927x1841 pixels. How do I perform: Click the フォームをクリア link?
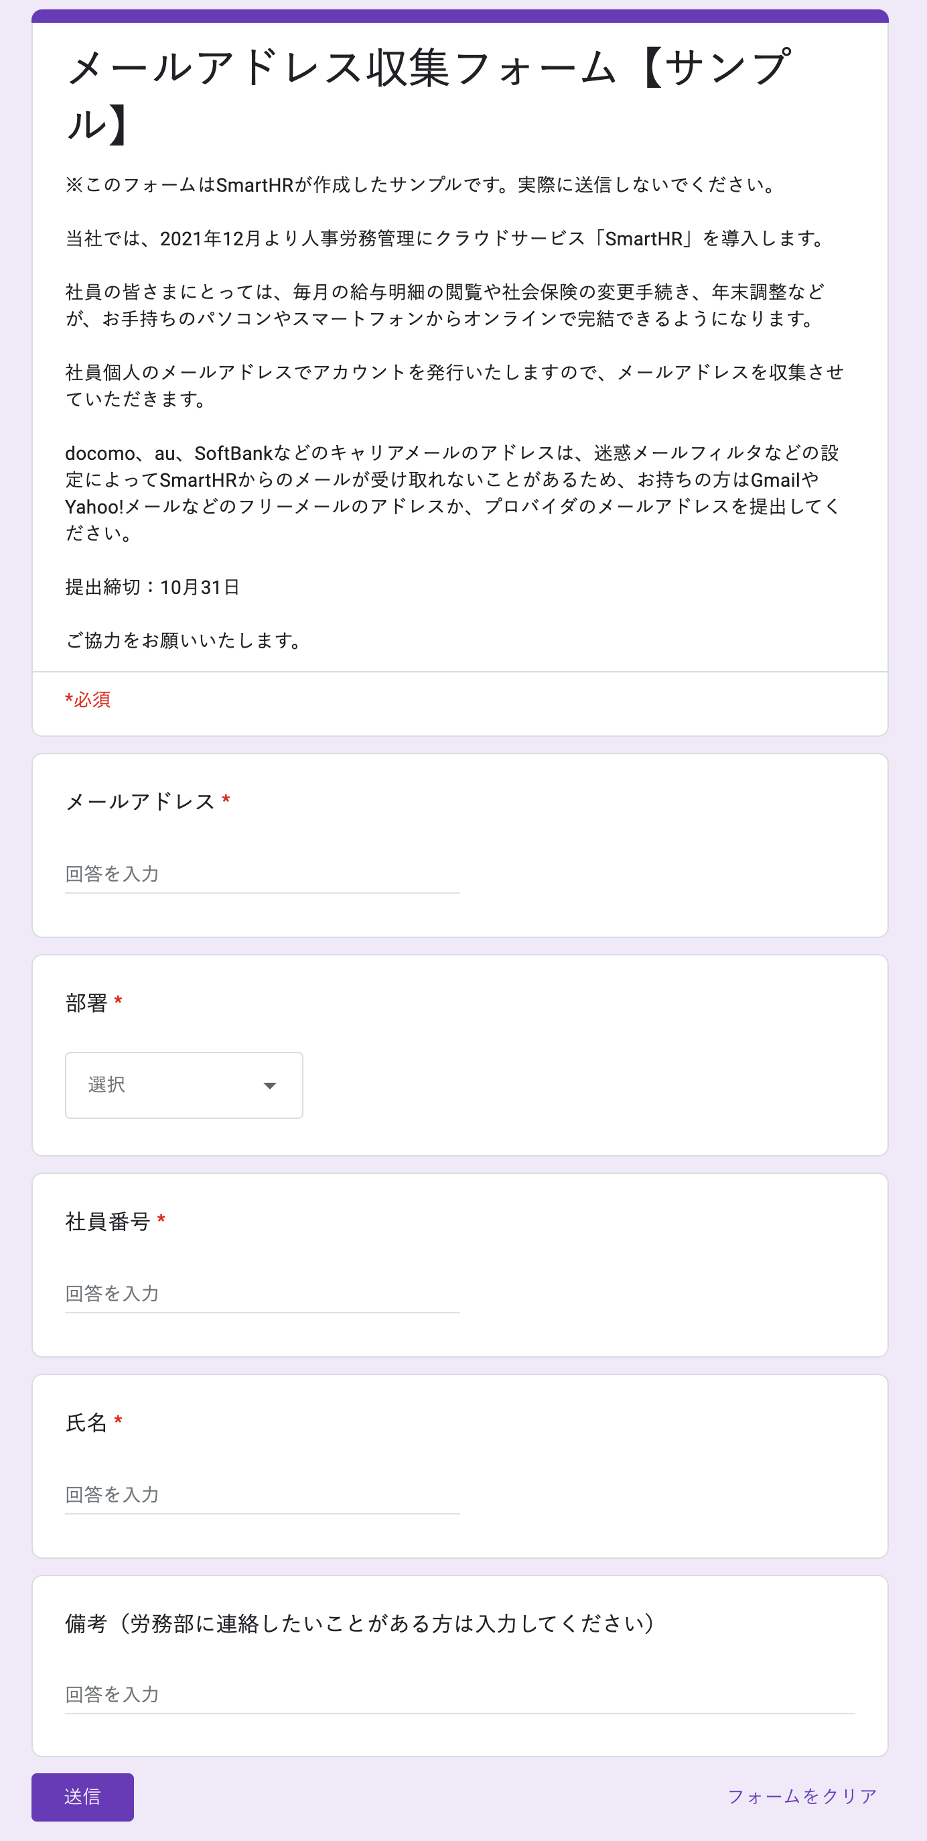(801, 1796)
